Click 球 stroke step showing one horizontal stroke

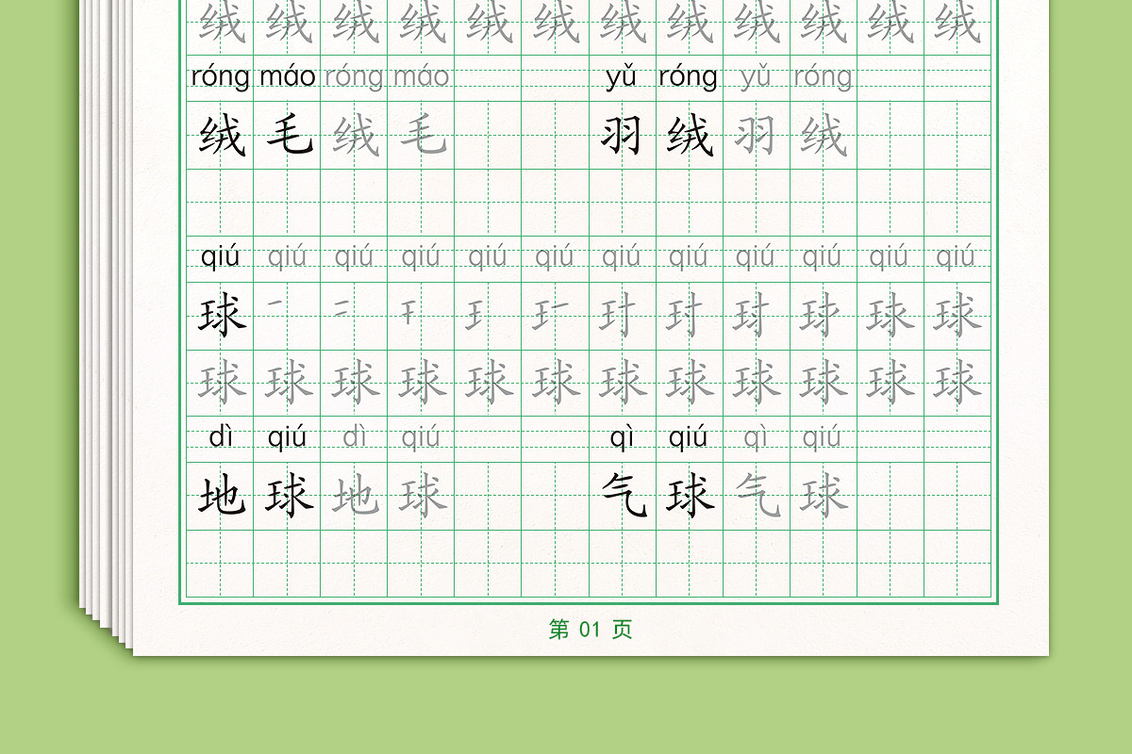[275, 302]
